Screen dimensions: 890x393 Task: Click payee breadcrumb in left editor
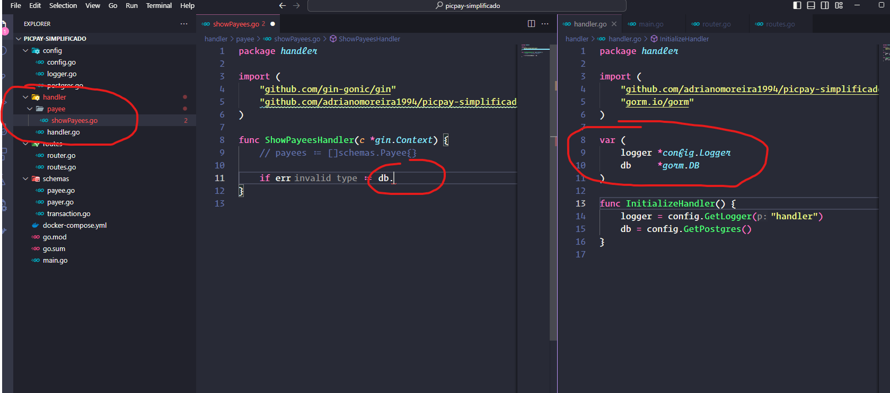[245, 39]
